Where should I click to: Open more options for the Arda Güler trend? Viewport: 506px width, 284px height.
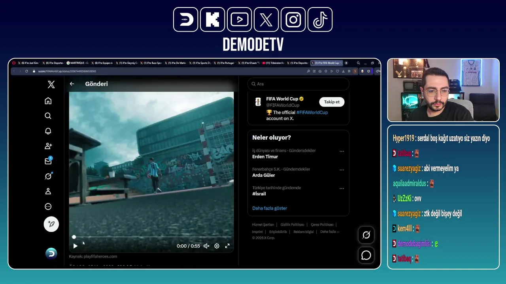click(342, 170)
